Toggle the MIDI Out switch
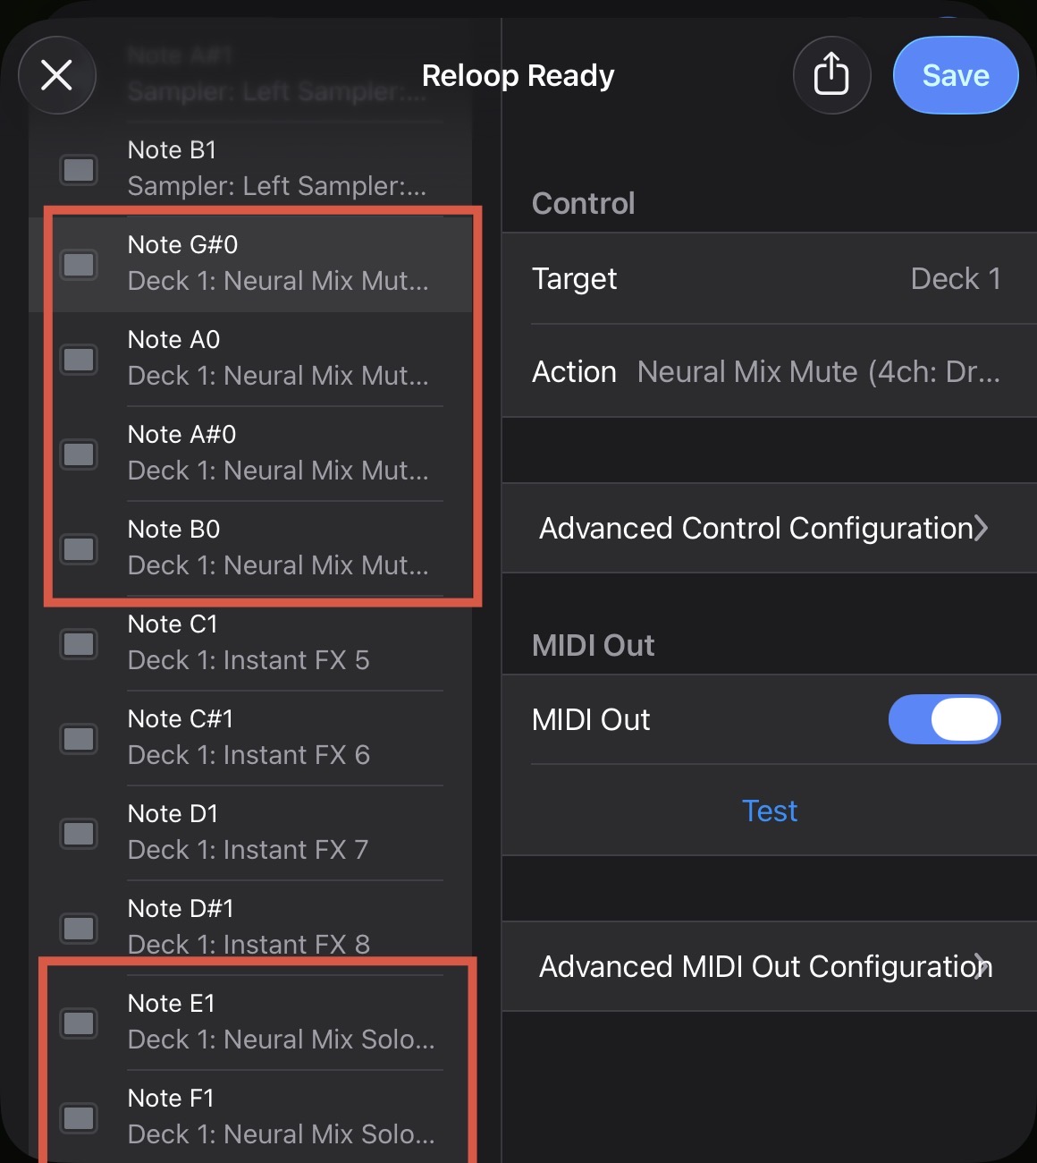This screenshot has width=1037, height=1163. point(944,720)
